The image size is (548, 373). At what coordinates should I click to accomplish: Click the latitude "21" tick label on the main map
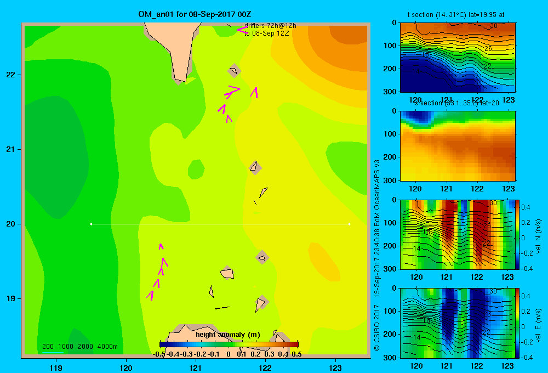[x=11, y=149]
